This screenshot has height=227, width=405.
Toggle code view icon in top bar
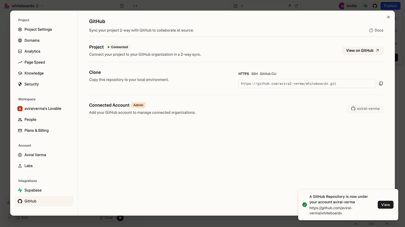(x=135, y=6)
